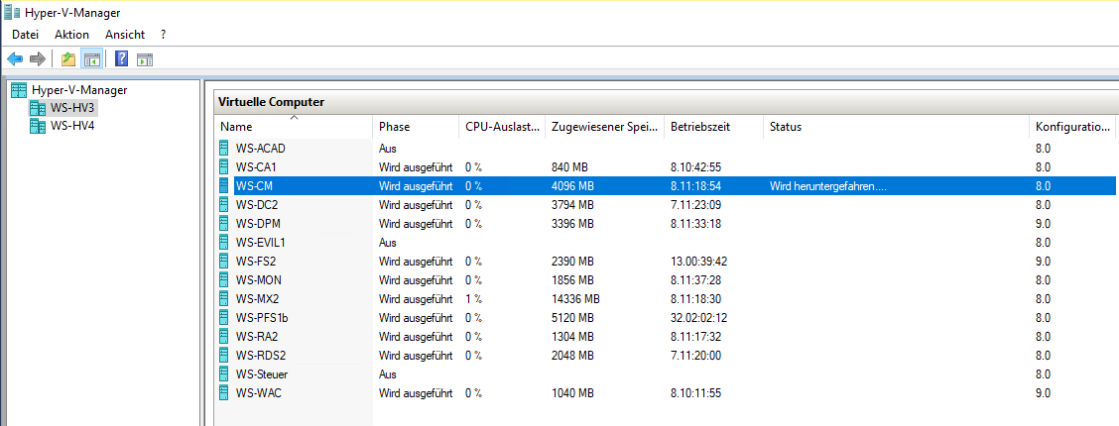Sort by the Betriebszeit column header
The width and height of the screenshot is (1119, 426).
tap(713, 128)
